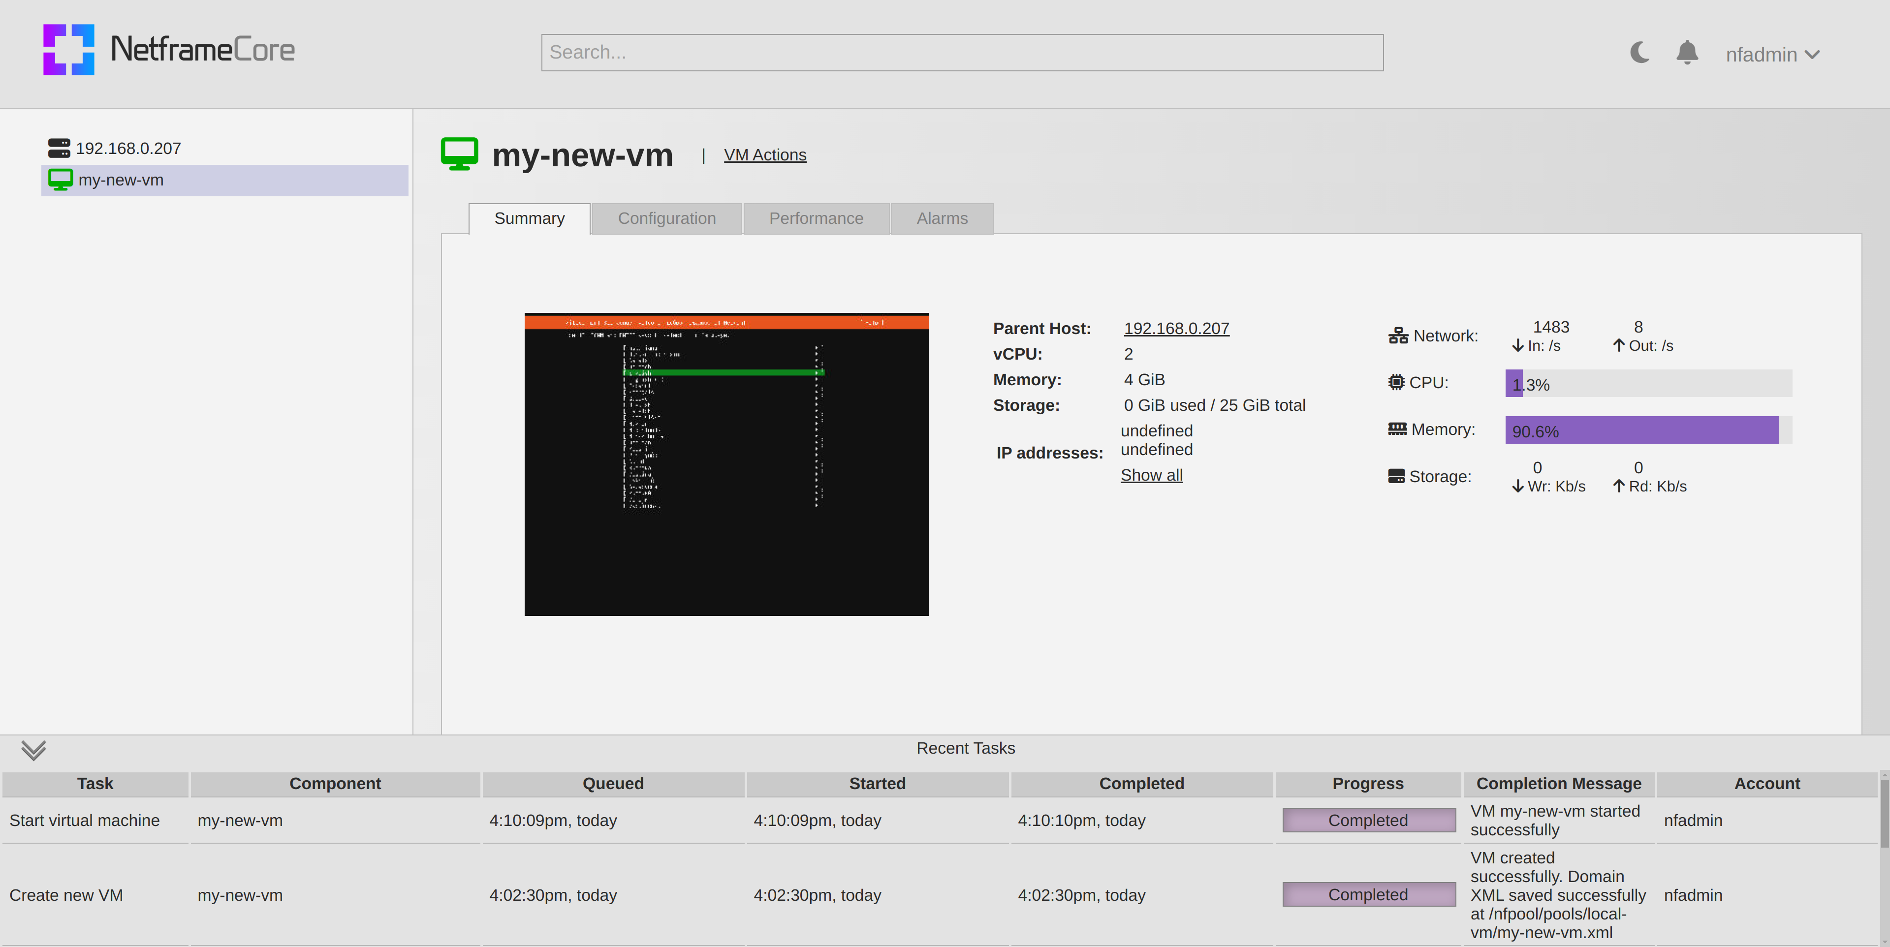Click the Network stats icon
Screen dimensions: 1890x947
[1398, 336]
